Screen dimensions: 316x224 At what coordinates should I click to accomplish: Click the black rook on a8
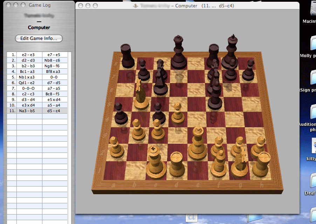pyautogui.click(x=127, y=56)
